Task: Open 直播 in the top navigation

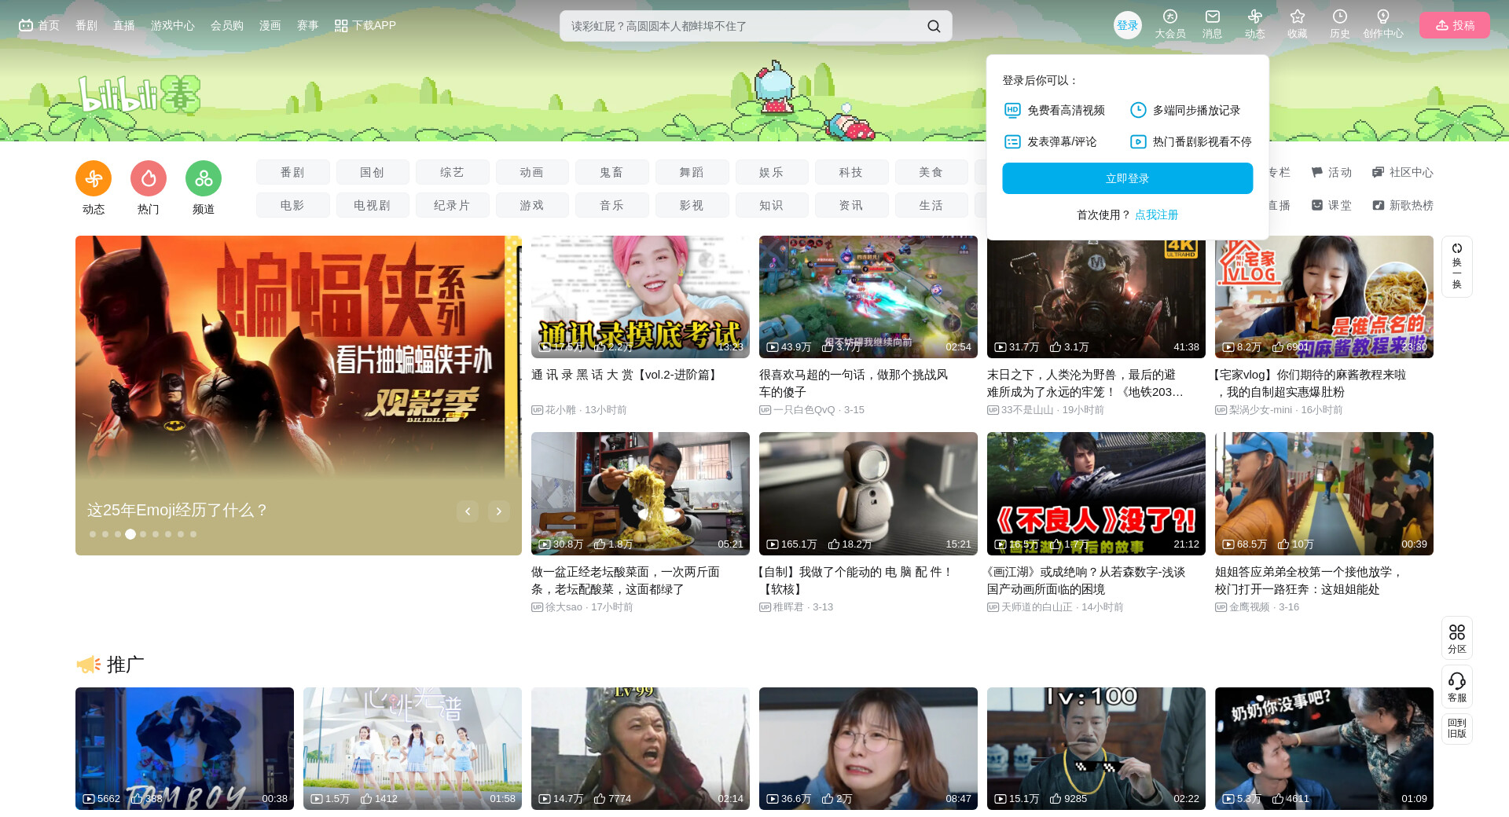Action: pyautogui.click(x=124, y=25)
